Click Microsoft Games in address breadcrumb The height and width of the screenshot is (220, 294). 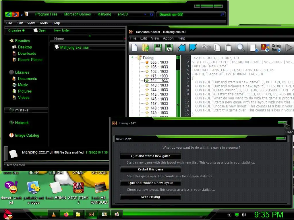click(x=78, y=14)
